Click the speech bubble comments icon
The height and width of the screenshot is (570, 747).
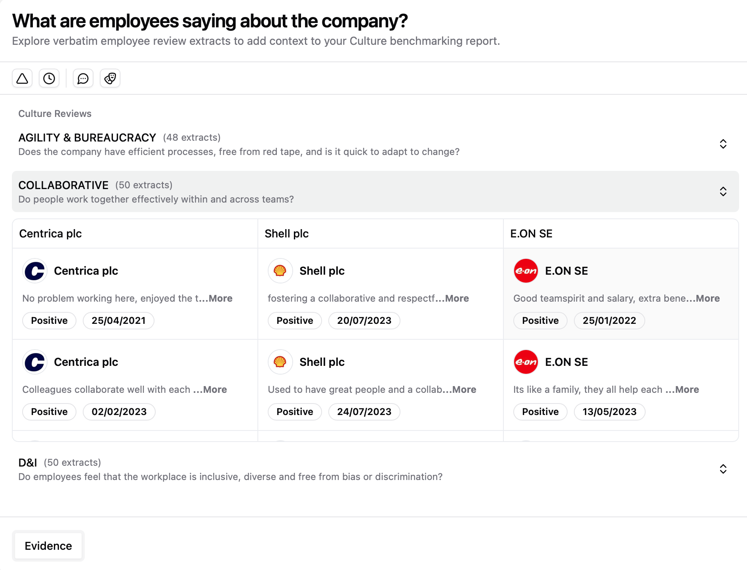click(83, 78)
